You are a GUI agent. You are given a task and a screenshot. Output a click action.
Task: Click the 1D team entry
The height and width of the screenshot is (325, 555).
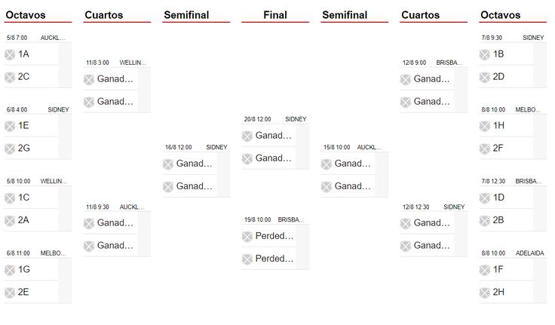pyautogui.click(x=506, y=198)
